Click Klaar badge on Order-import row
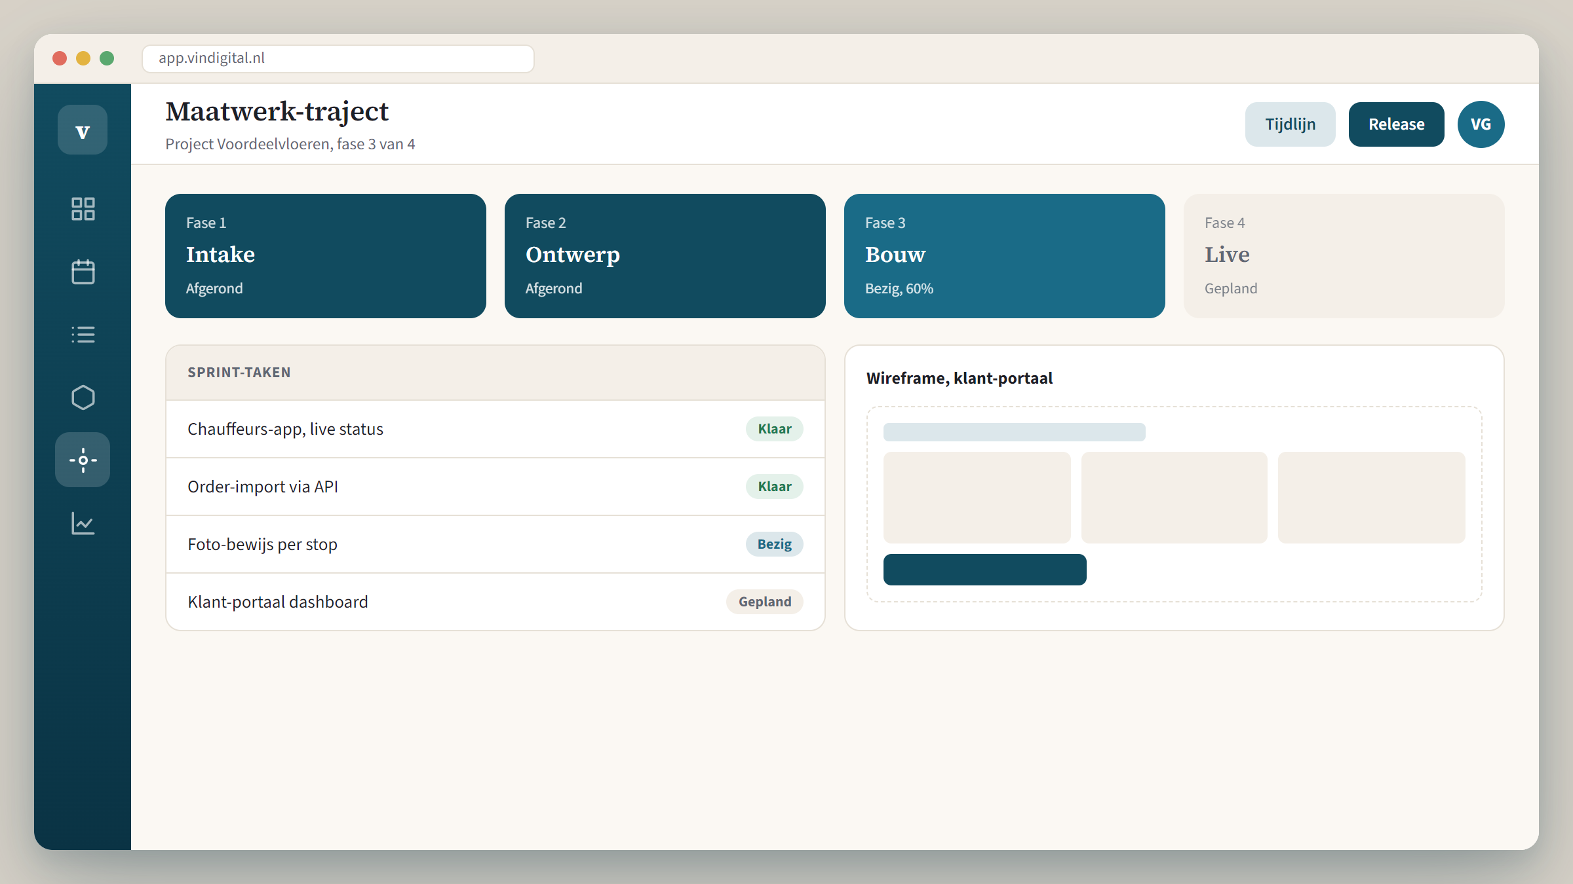1573x884 pixels. (x=775, y=487)
